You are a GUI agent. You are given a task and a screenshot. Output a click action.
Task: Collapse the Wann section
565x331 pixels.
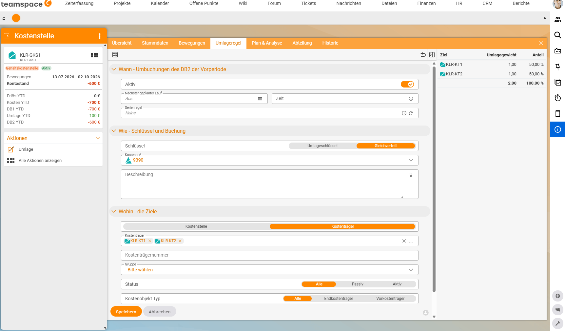[114, 69]
